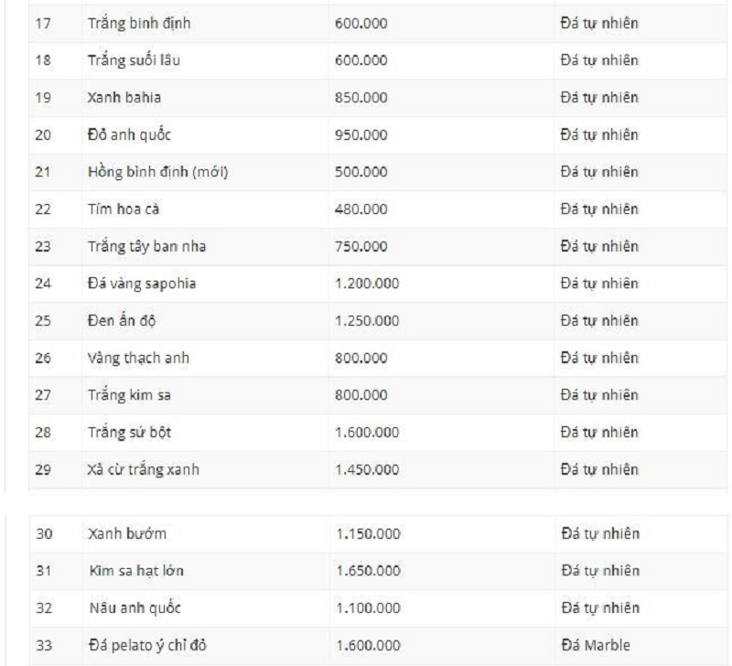Click the Vàng thạch anh entry
Image resolution: width=732 pixels, height=666 pixels.
coord(139,358)
